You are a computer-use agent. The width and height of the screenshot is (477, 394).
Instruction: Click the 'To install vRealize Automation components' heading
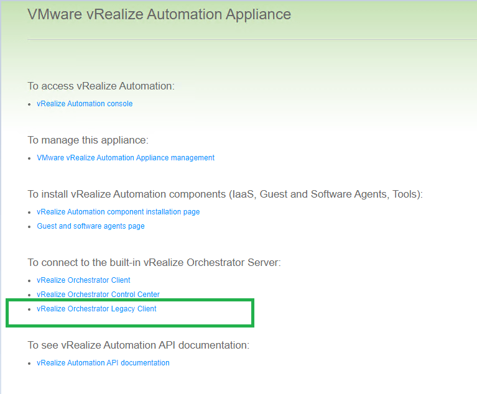(225, 194)
